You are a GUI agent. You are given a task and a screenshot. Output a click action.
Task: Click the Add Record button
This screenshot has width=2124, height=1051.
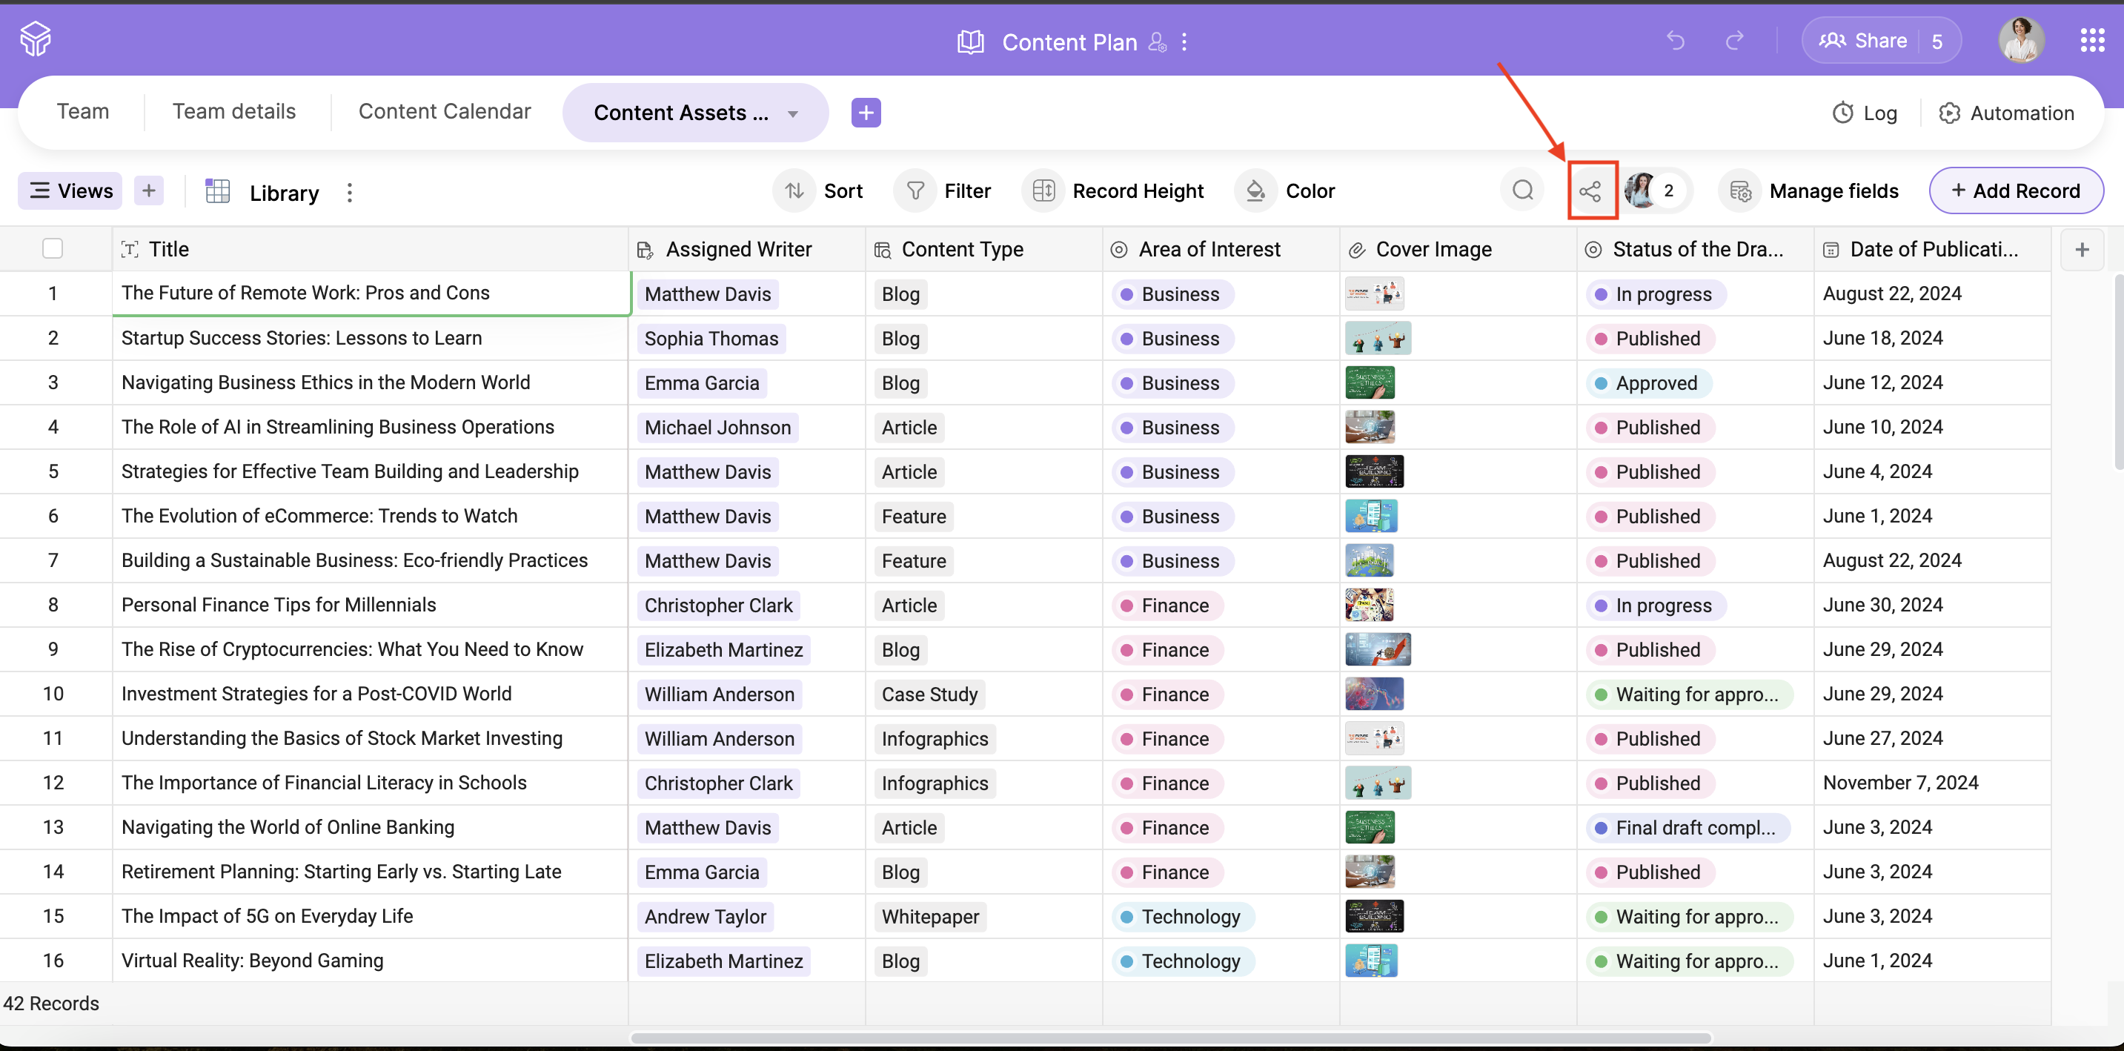(x=2015, y=191)
